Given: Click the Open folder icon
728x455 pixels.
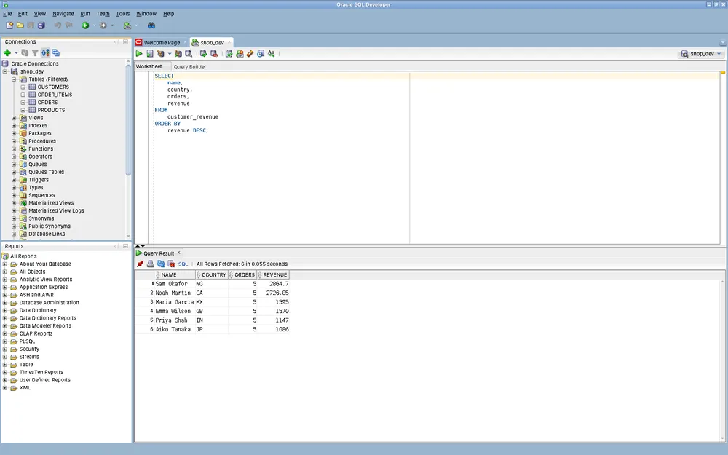Looking at the screenshot, I should tap(20, 25).
